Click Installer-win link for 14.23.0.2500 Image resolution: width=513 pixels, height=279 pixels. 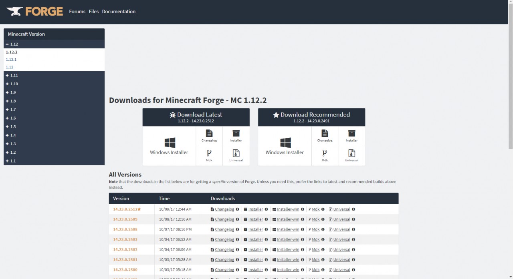(x=288, y=270)
